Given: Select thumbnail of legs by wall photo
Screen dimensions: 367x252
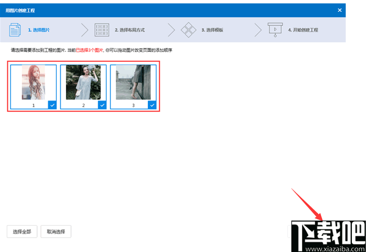Looking at the screenshot, I should coord(133,83).
